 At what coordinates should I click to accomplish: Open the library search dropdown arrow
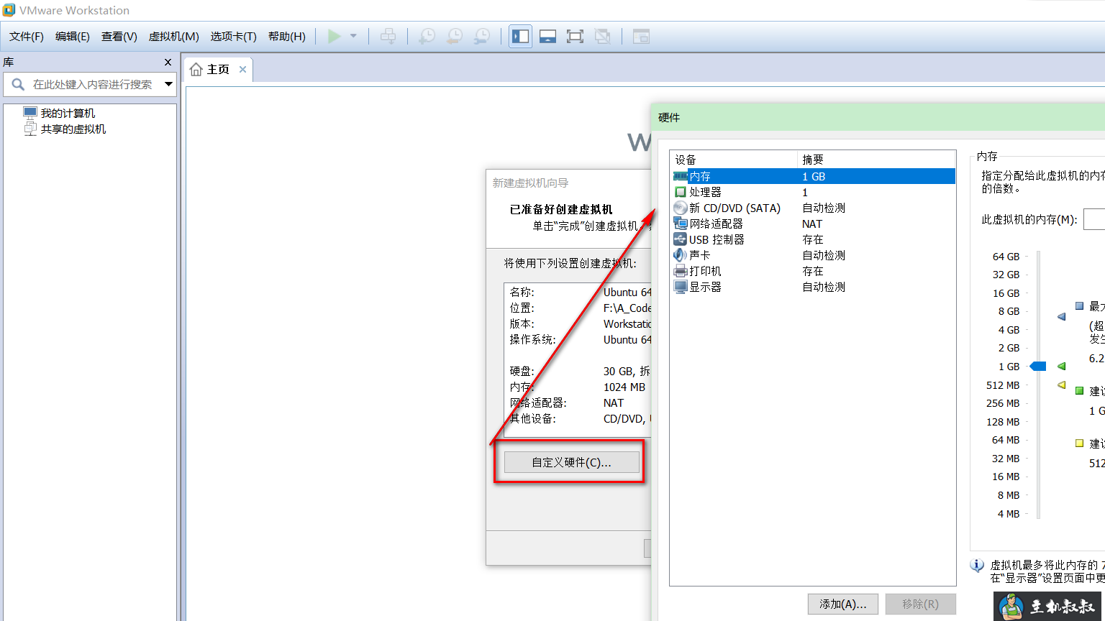tap(168, 84)
